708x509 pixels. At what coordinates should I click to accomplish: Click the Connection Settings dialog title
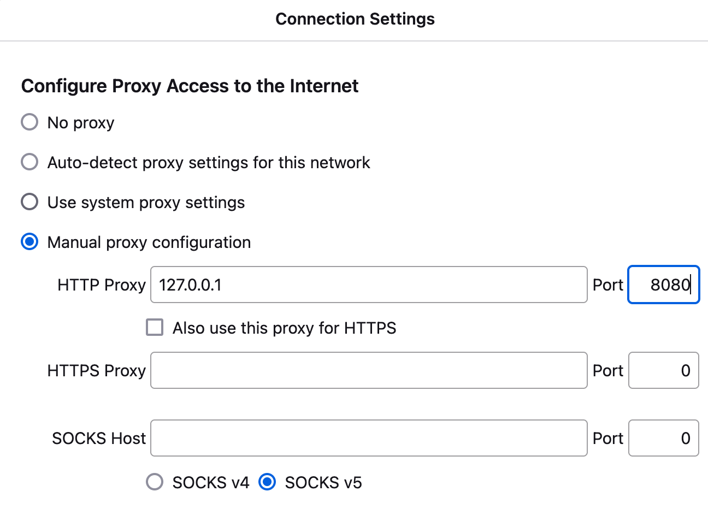(x=355, y=19)
